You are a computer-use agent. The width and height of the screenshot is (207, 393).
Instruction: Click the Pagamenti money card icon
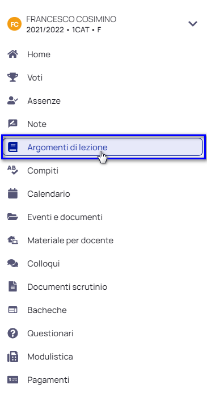pos(12,380)
